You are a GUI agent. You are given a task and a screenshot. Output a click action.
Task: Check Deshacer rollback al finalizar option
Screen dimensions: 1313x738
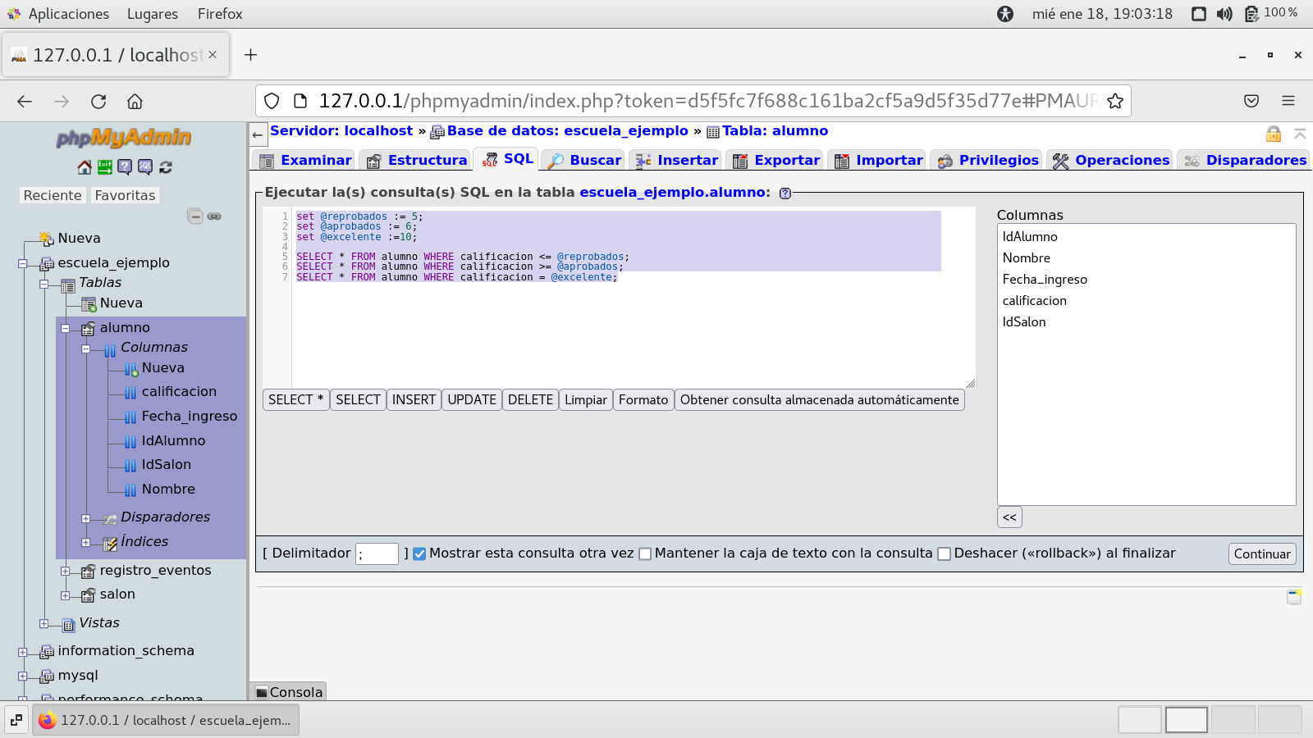(944, 553)
